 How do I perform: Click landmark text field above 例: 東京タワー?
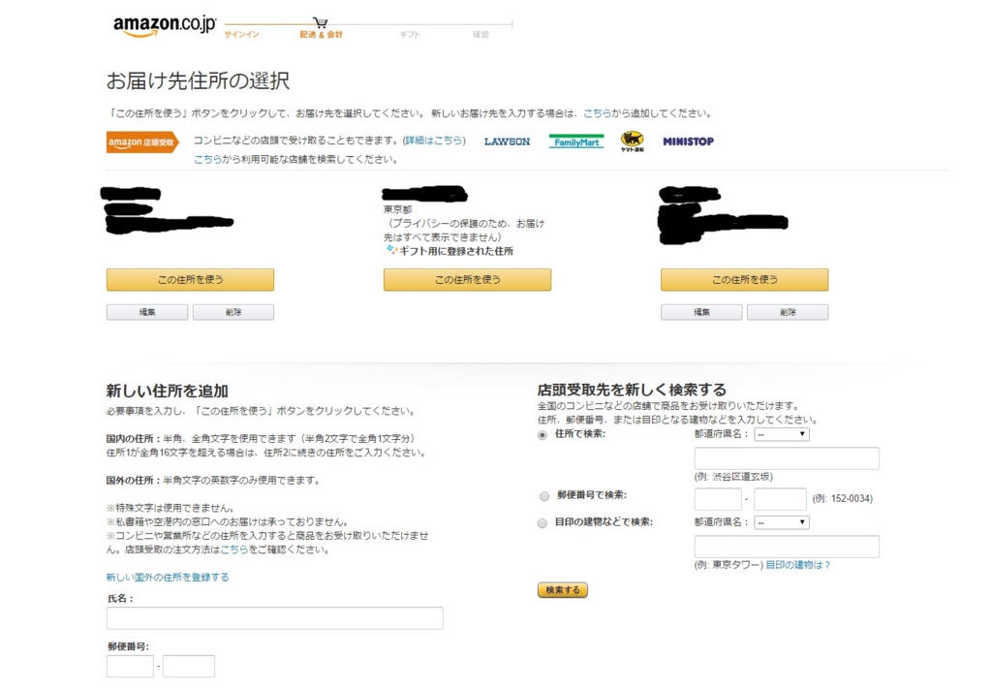(x=787, y=547)
